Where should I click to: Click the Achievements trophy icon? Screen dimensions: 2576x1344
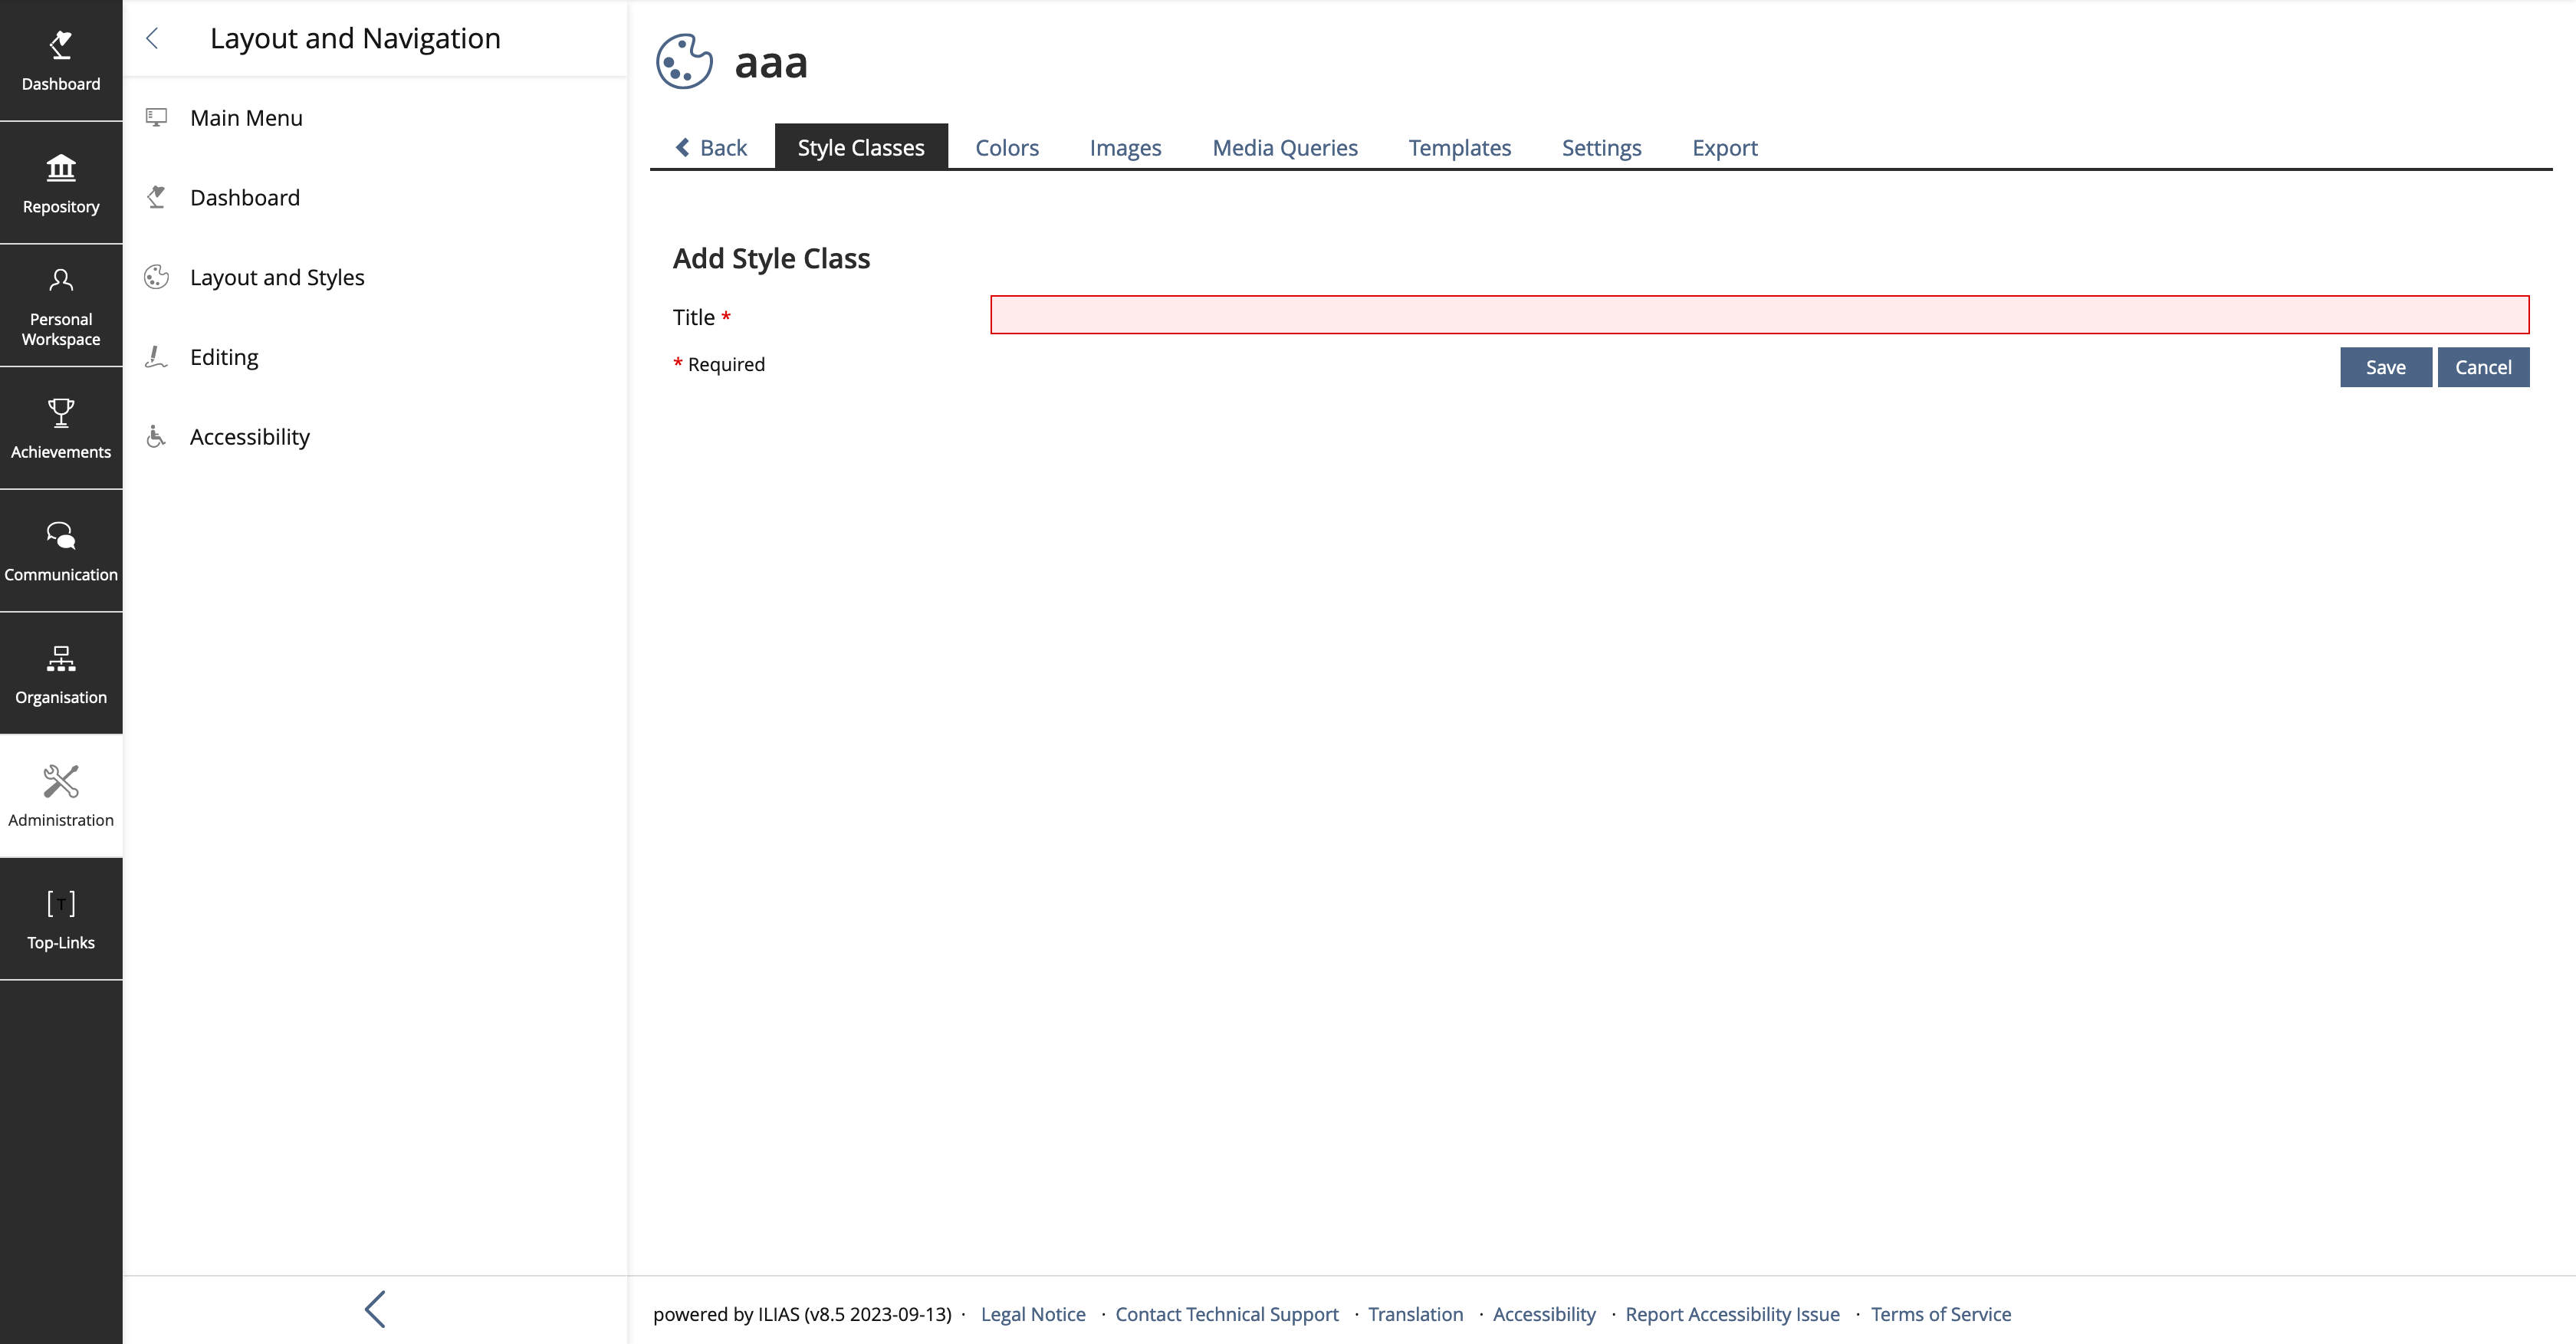click(61, 428)
